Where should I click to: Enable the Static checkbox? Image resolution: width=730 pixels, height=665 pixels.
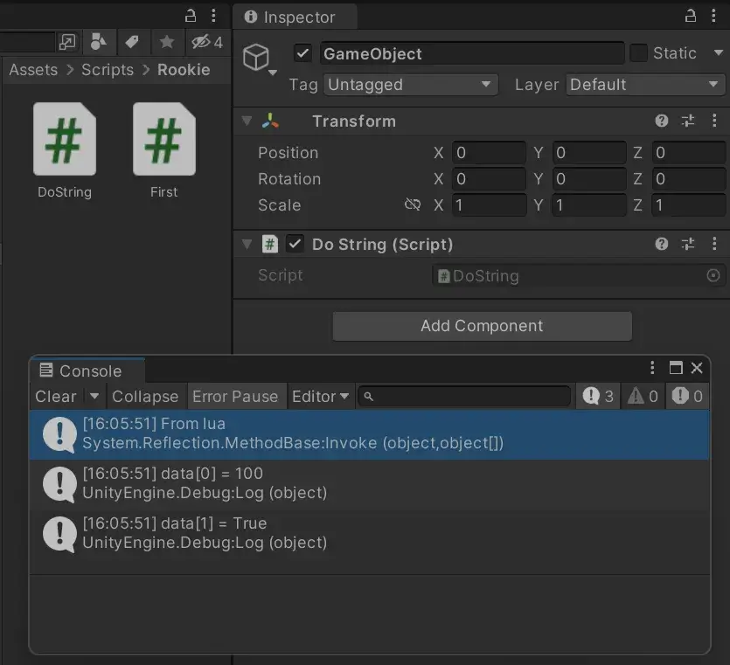(639, 53)
